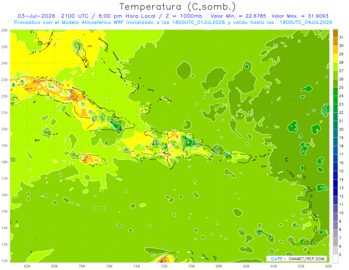Click the 1800UTC_04JUL2026 valid-until time
Viewport: 349px width, 270px height.
(x=305, y=22)
